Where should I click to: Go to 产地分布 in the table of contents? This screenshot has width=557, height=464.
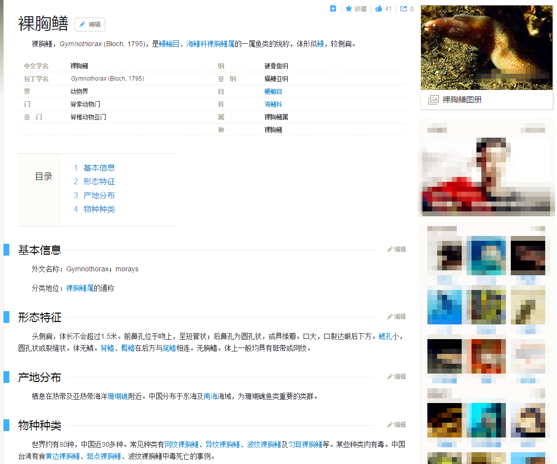[x=99, y=195]
